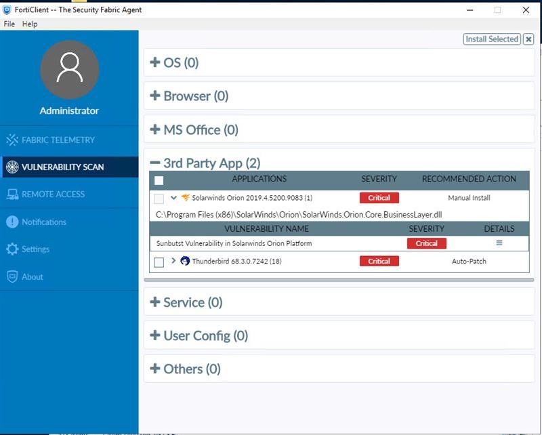Click the Manual Install recommended action

pos(469,198)
